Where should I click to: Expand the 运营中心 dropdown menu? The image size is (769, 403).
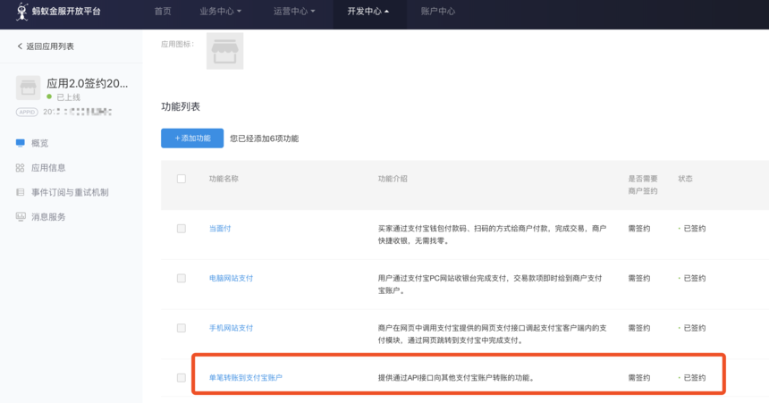294,12
